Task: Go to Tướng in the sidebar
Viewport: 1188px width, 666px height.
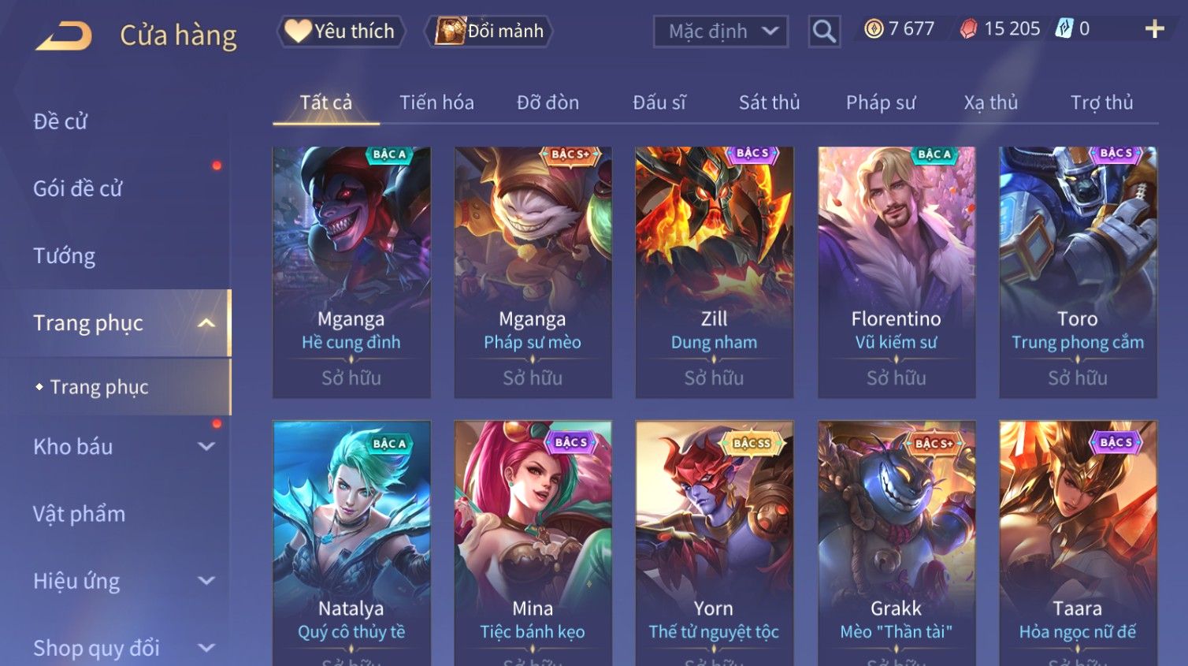Action: (65, 256)
